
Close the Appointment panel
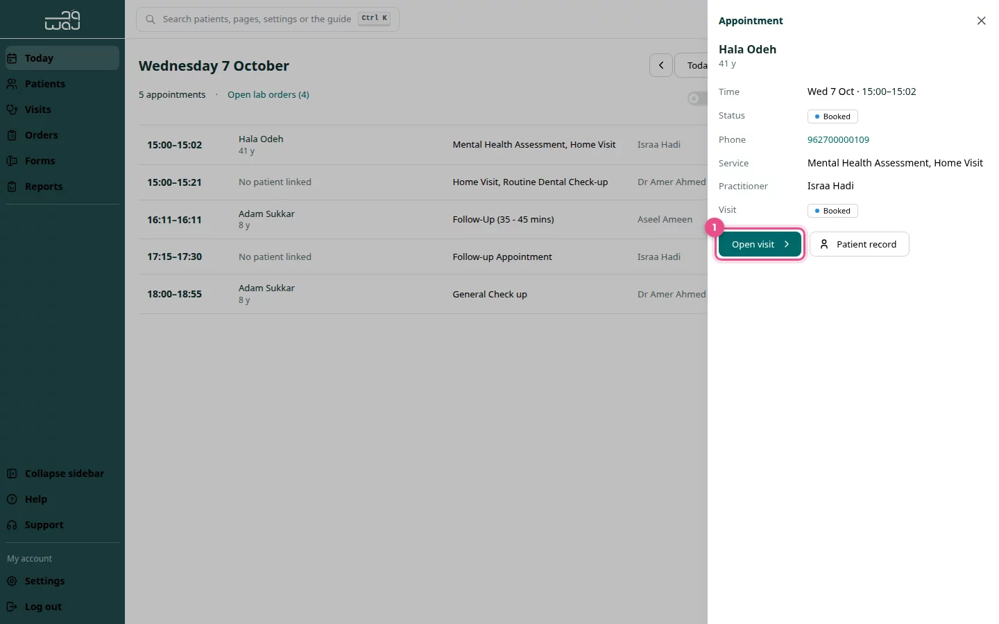(x=981, y=21)
